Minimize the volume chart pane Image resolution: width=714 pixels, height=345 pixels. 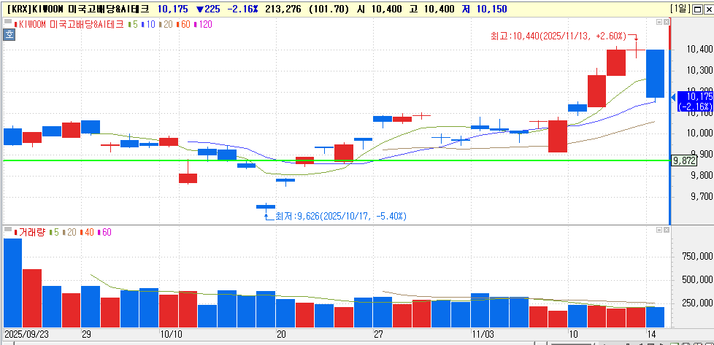(659, 230)
